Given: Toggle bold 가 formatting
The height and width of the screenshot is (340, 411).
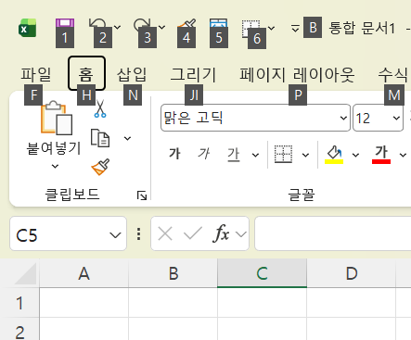Looking at the screenshot, I should pyautogui.click(x=174, y=154).
